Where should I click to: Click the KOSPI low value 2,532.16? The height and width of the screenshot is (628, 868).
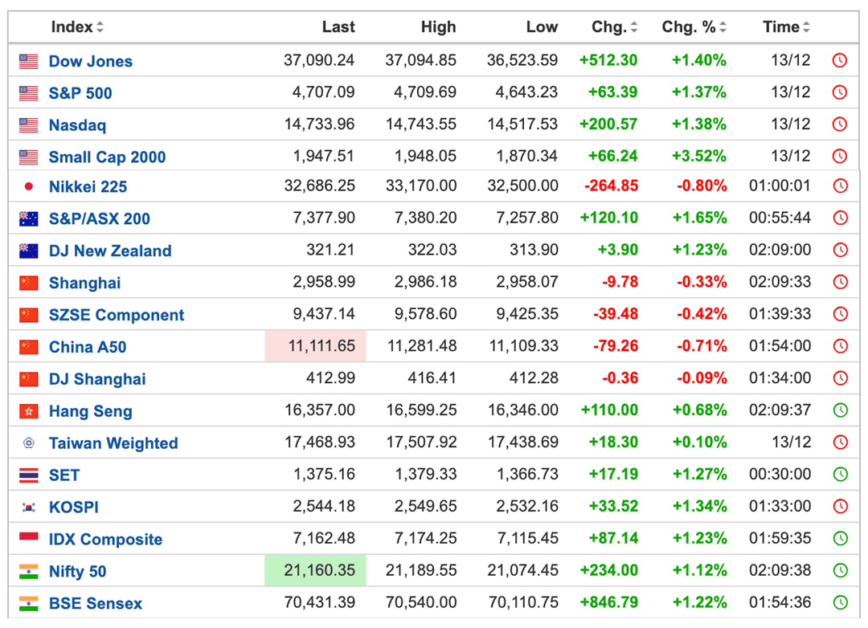[527, 506]
